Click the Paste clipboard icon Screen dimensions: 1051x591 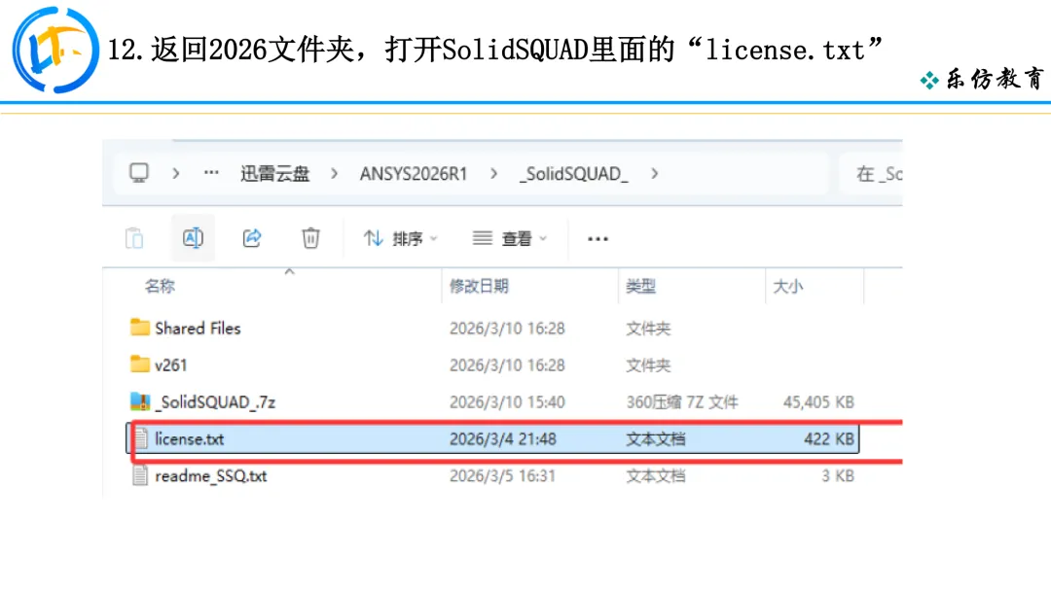pos(134,237)
